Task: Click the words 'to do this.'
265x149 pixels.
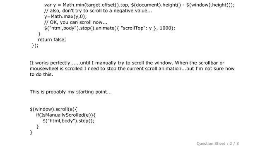Action: point(41,74)
